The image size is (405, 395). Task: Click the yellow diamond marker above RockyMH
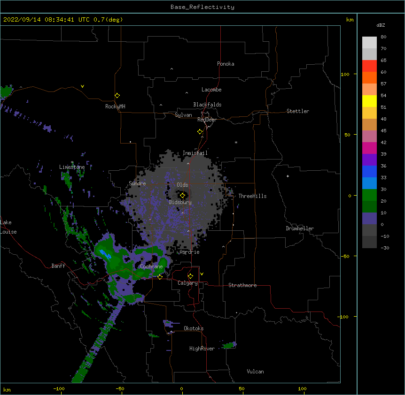point(117,96)
